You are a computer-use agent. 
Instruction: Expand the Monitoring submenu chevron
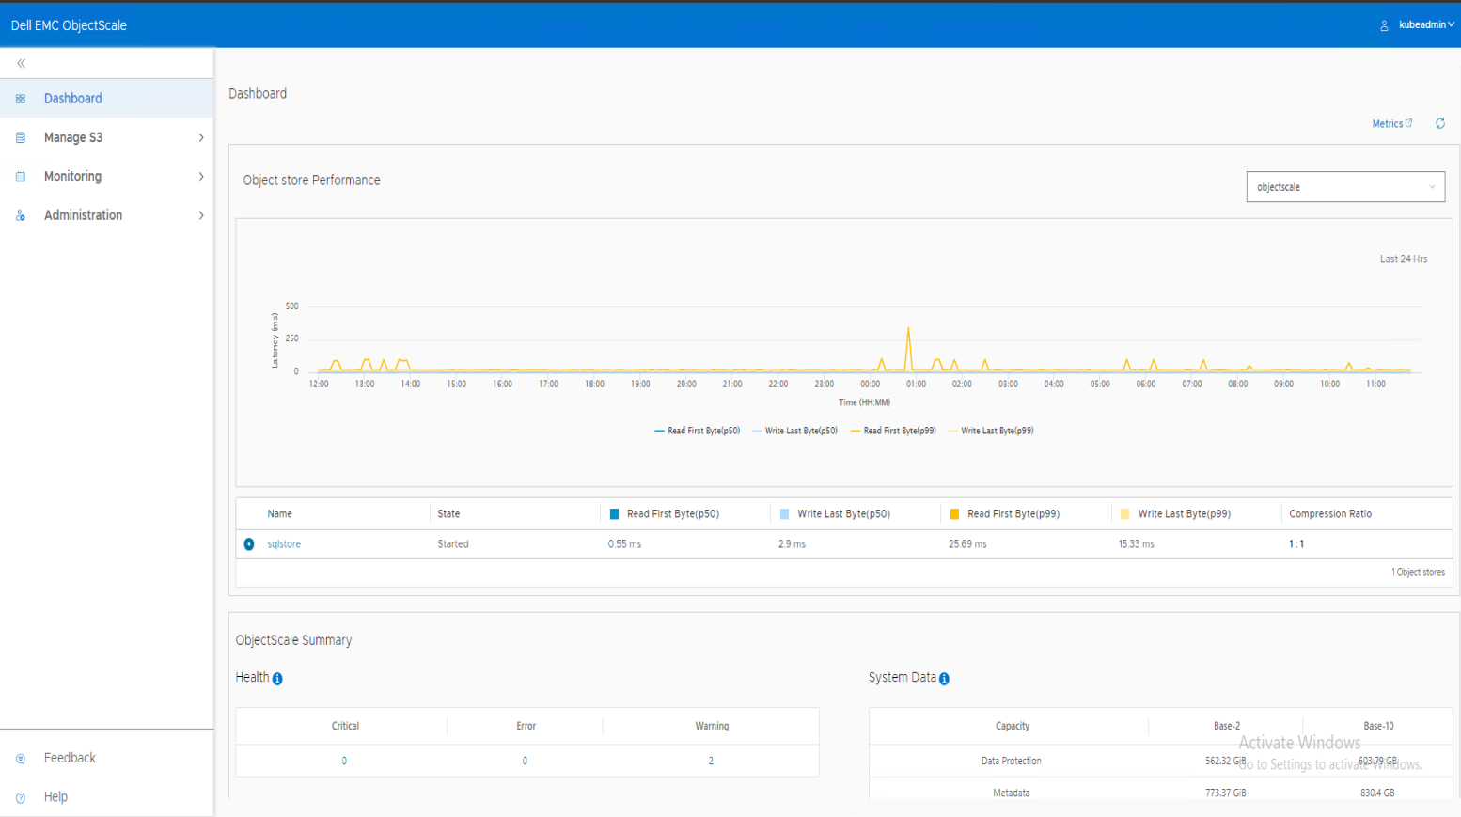tap(201, 176)
